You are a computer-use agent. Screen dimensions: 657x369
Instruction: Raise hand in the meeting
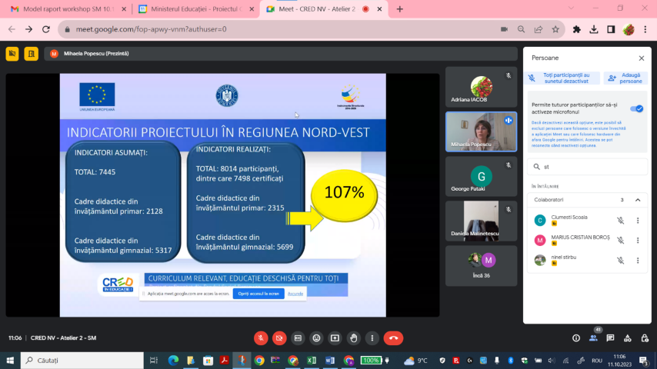(353, 337)
